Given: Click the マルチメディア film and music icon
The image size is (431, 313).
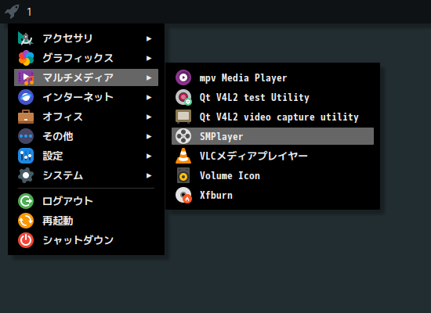Looking at the screenshot, I should pos(26,77).
